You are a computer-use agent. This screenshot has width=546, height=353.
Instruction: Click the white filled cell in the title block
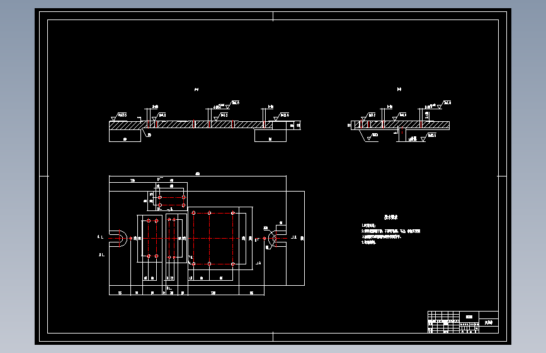coord(469,317)
